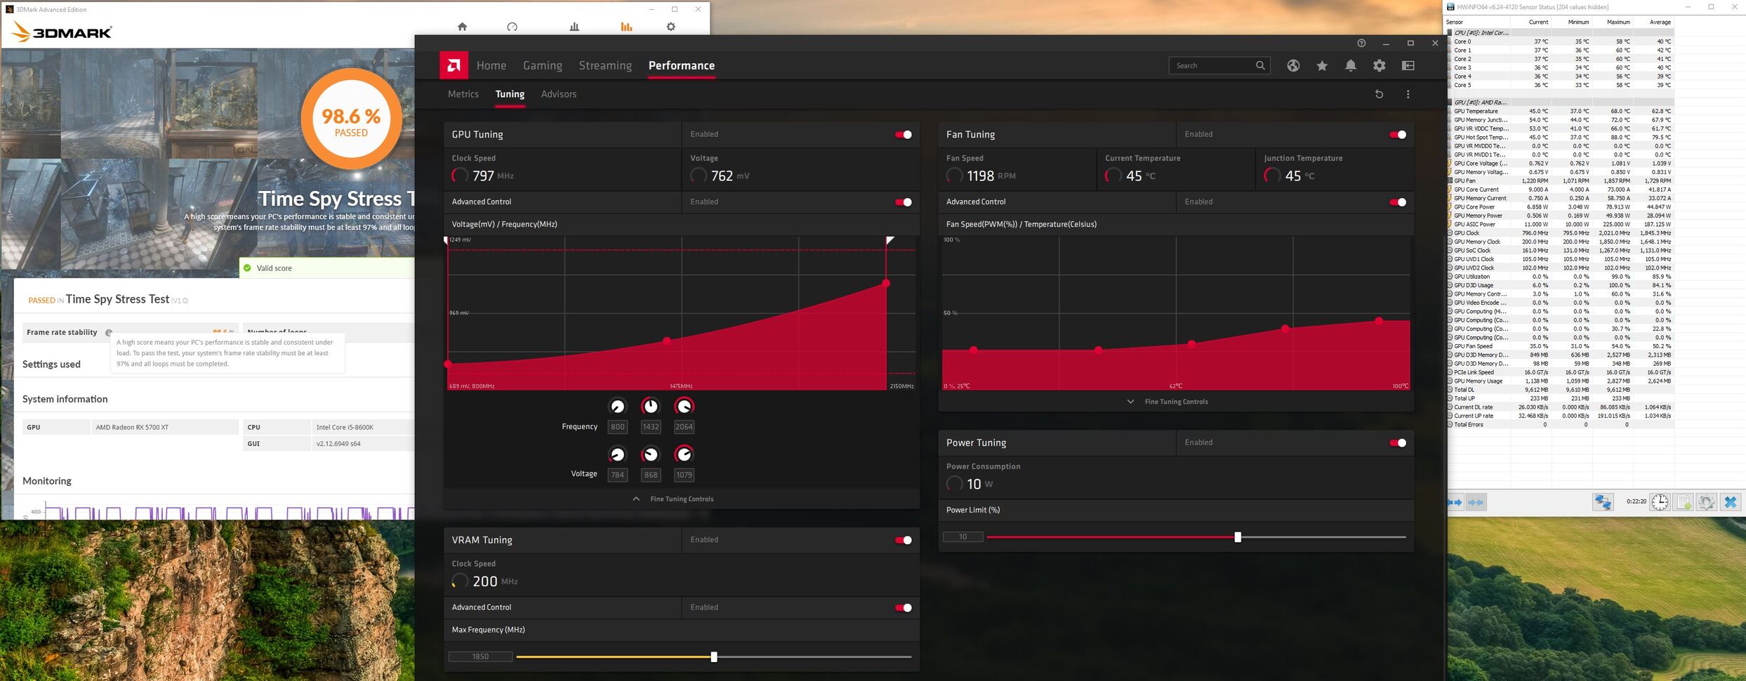Open 3DMark benchmarks gauge icon
1746x681 pixels.
click(512, 27)
